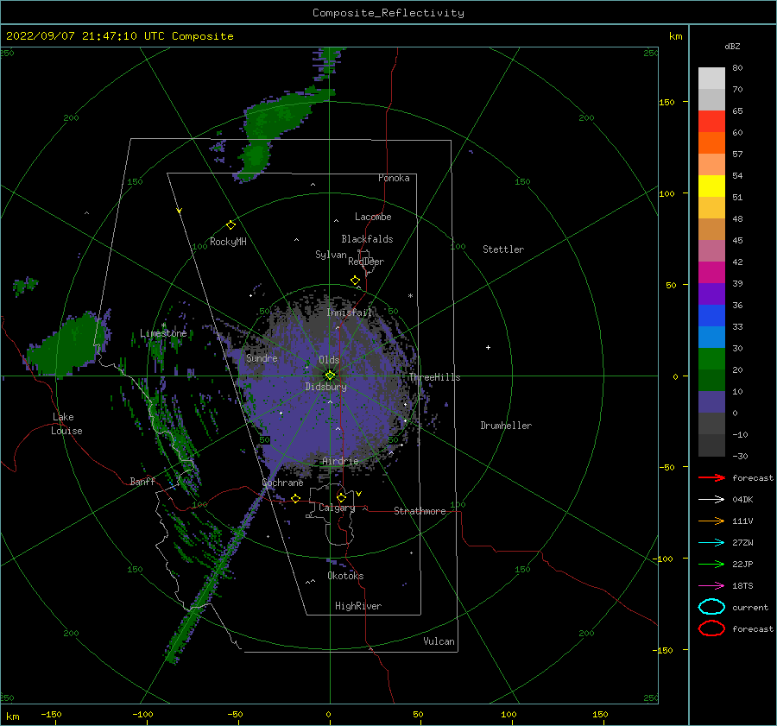Click the Lake Louise label
This screenshot has height=726, width=777.
click(66, 424)
